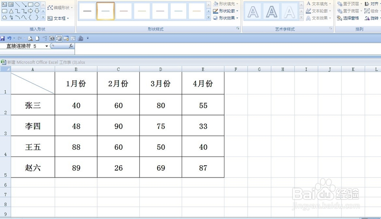The image size is (381, 219).
Task: Click the Save icon in quick access toolbar
Action: 2,38
